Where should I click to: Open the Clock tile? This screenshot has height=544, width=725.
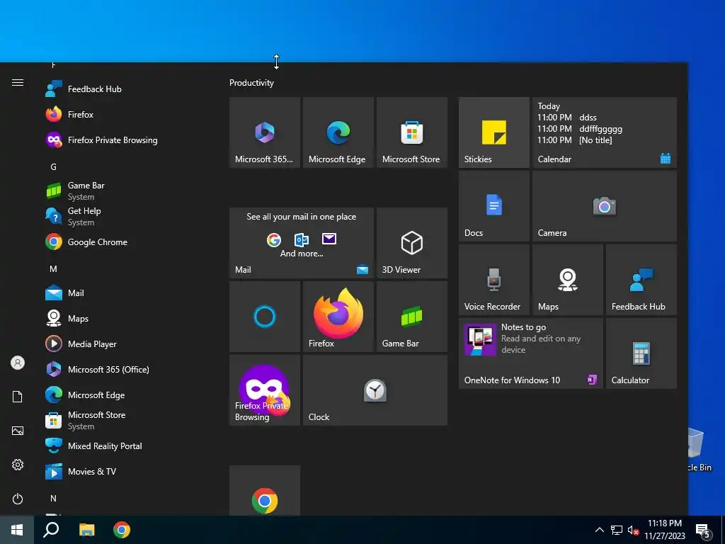click(375, 390)
